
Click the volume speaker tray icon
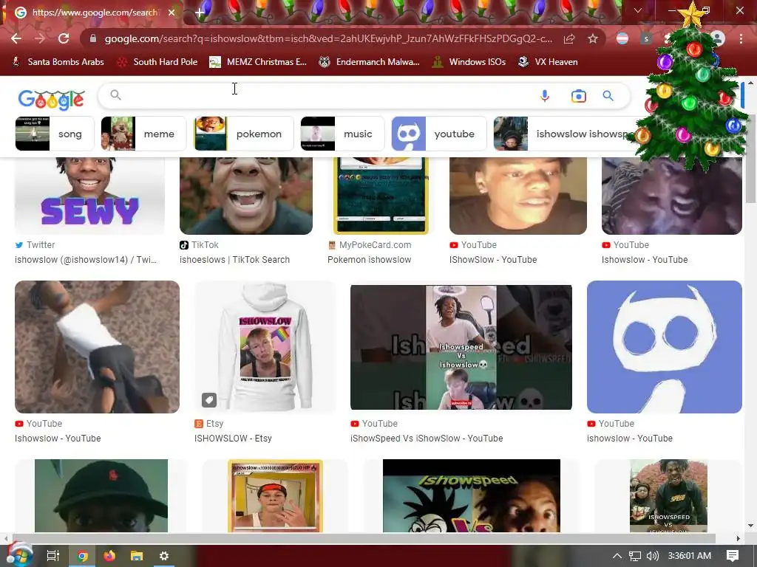tap(653, 556)
